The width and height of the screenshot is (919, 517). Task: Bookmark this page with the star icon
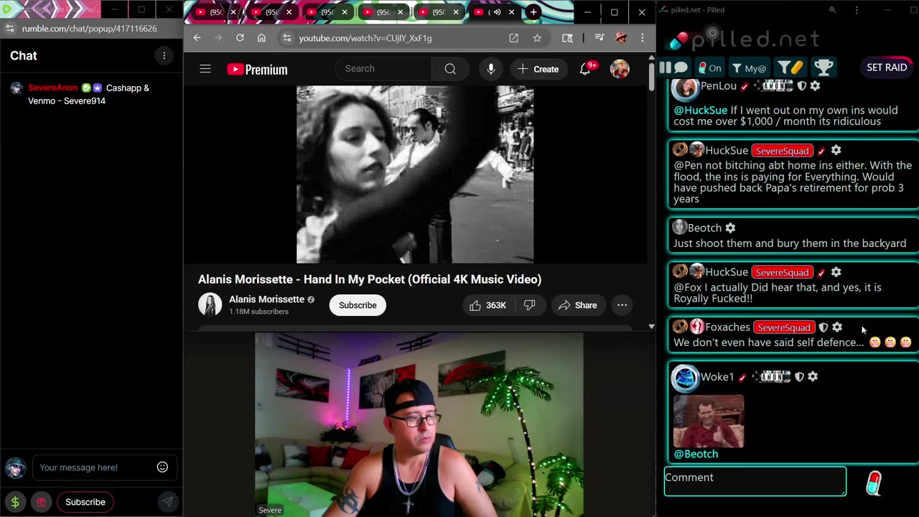click(x=537, y=38)
